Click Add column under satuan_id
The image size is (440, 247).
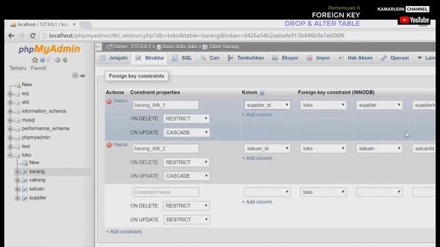pyautogui.click(x=257, y=158)
